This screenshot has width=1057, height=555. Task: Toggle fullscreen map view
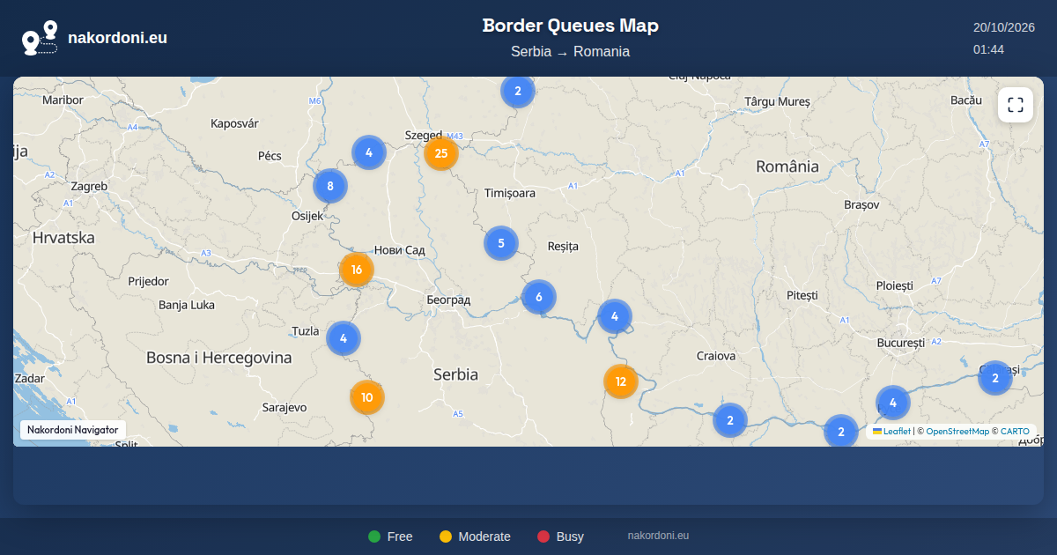point(1016,105)
